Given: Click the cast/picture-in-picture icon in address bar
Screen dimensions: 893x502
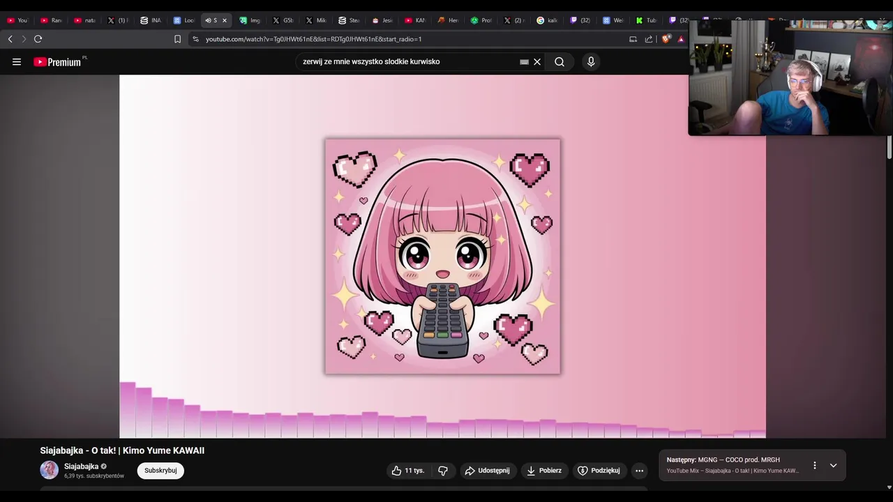Looking at the screenshot, I should tap(633, 39).
